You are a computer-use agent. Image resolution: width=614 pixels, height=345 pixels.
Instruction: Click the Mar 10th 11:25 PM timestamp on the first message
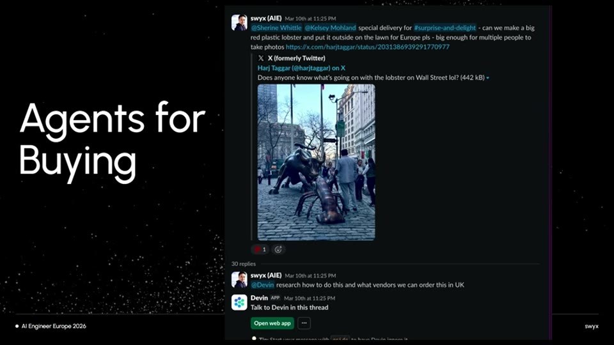tap(310, 19)
